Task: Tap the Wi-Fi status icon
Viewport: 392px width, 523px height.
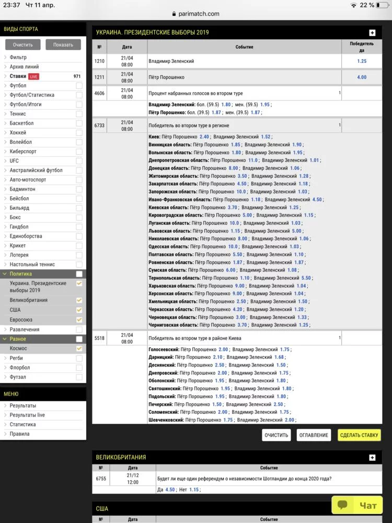Action: pyautogui.click(x=353, y=5)
